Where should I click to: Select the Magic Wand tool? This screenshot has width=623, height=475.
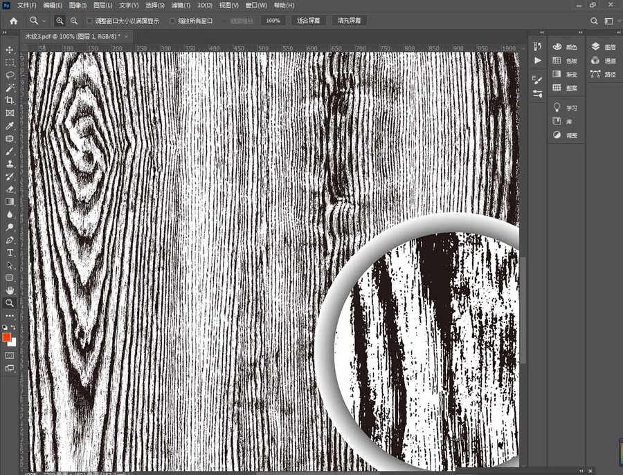(x=10, y=88)
